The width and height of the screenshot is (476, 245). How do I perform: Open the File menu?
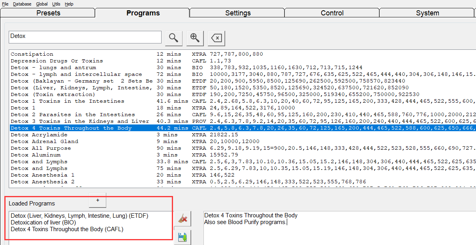tap(5, 4)
